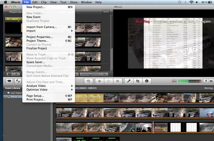Select iPhoto Videos in Event Library
The width and height of the screenshot is (214, 141).
click(15, 97)
